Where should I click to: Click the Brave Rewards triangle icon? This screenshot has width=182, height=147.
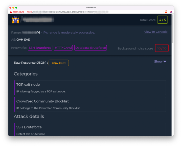click(x=171, y=12)
